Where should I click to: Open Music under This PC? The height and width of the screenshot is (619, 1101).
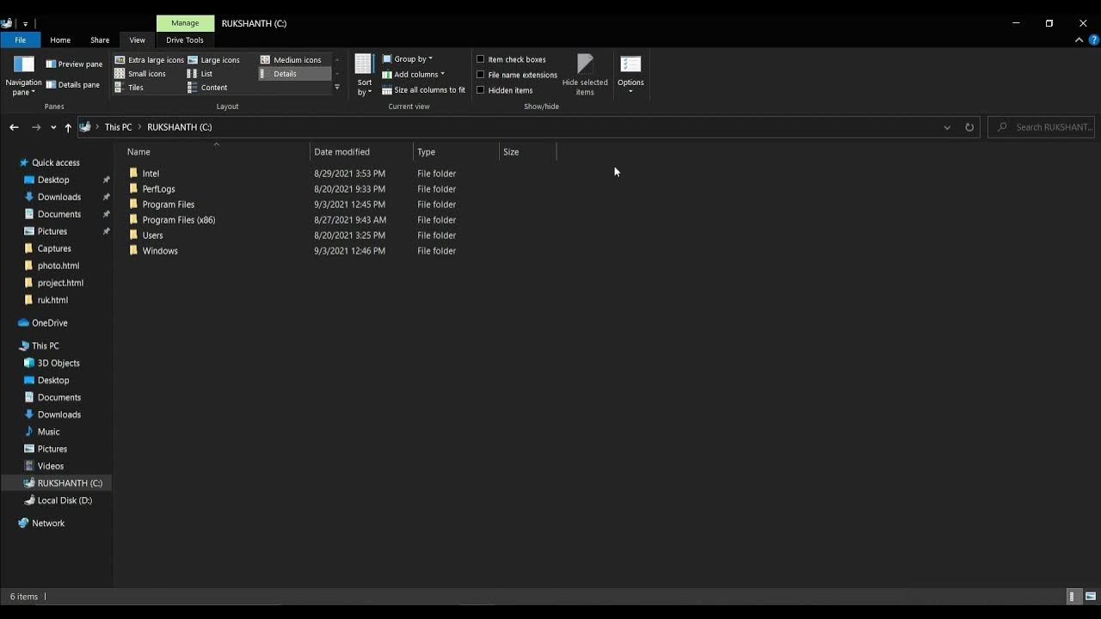tap(48, 432)
